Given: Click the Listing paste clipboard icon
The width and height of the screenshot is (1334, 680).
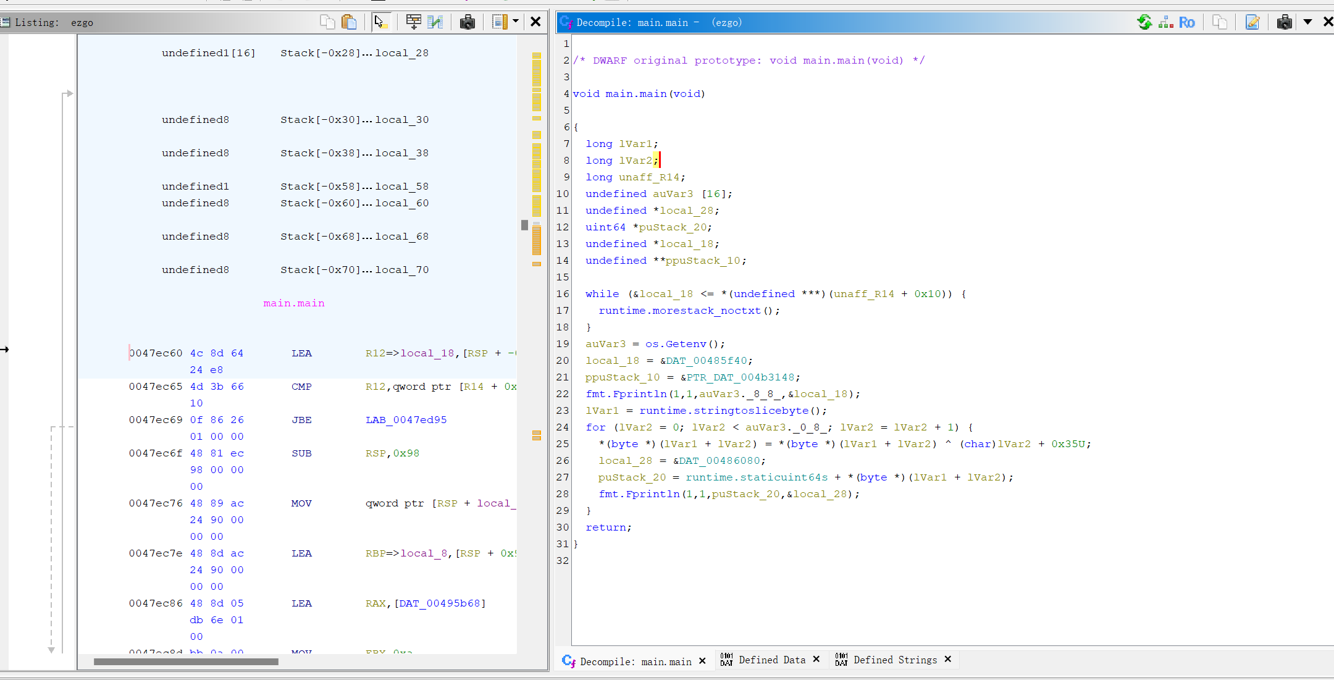Looking at the screenshot, I should tap(349, 22).
